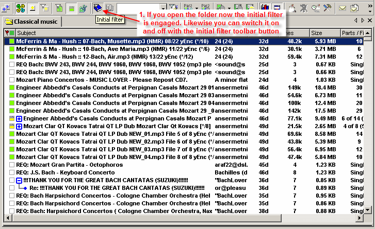Viewport: 375px width, 229px height.
Task: Click the solid green square toolbar icon
Action: click(71, 8)
